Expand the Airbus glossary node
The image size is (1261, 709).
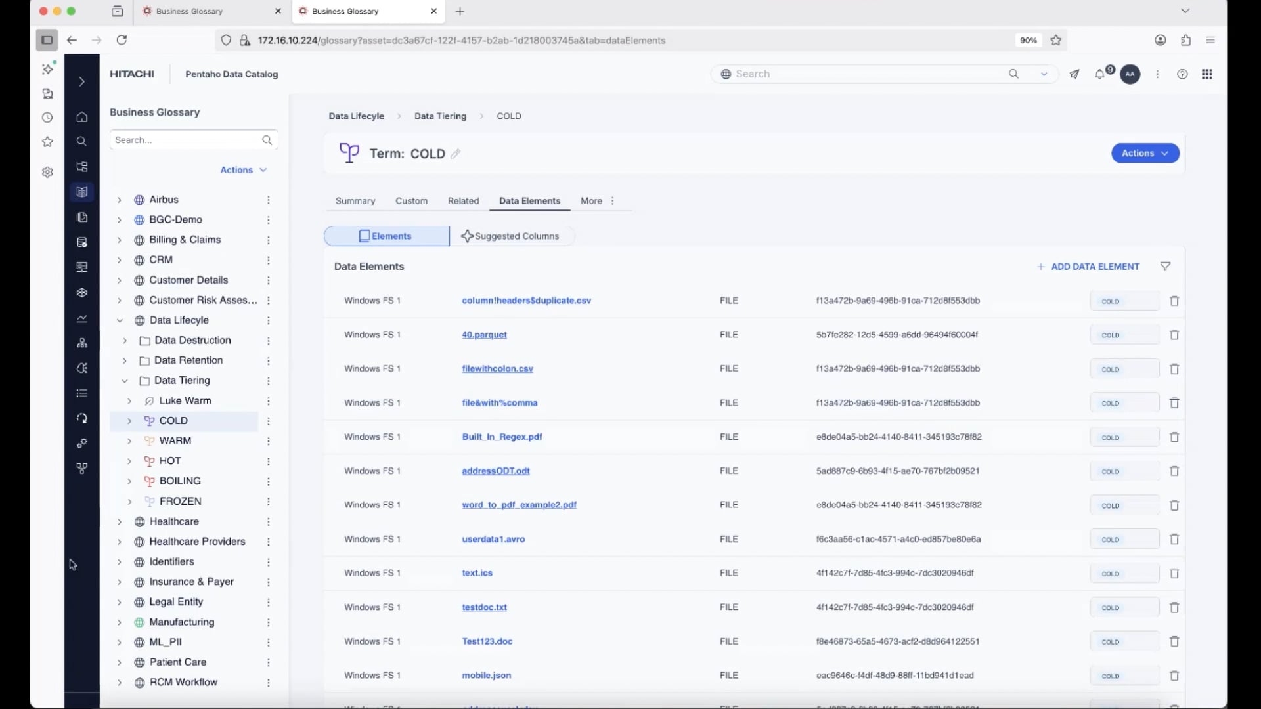(x=120, y=200)
